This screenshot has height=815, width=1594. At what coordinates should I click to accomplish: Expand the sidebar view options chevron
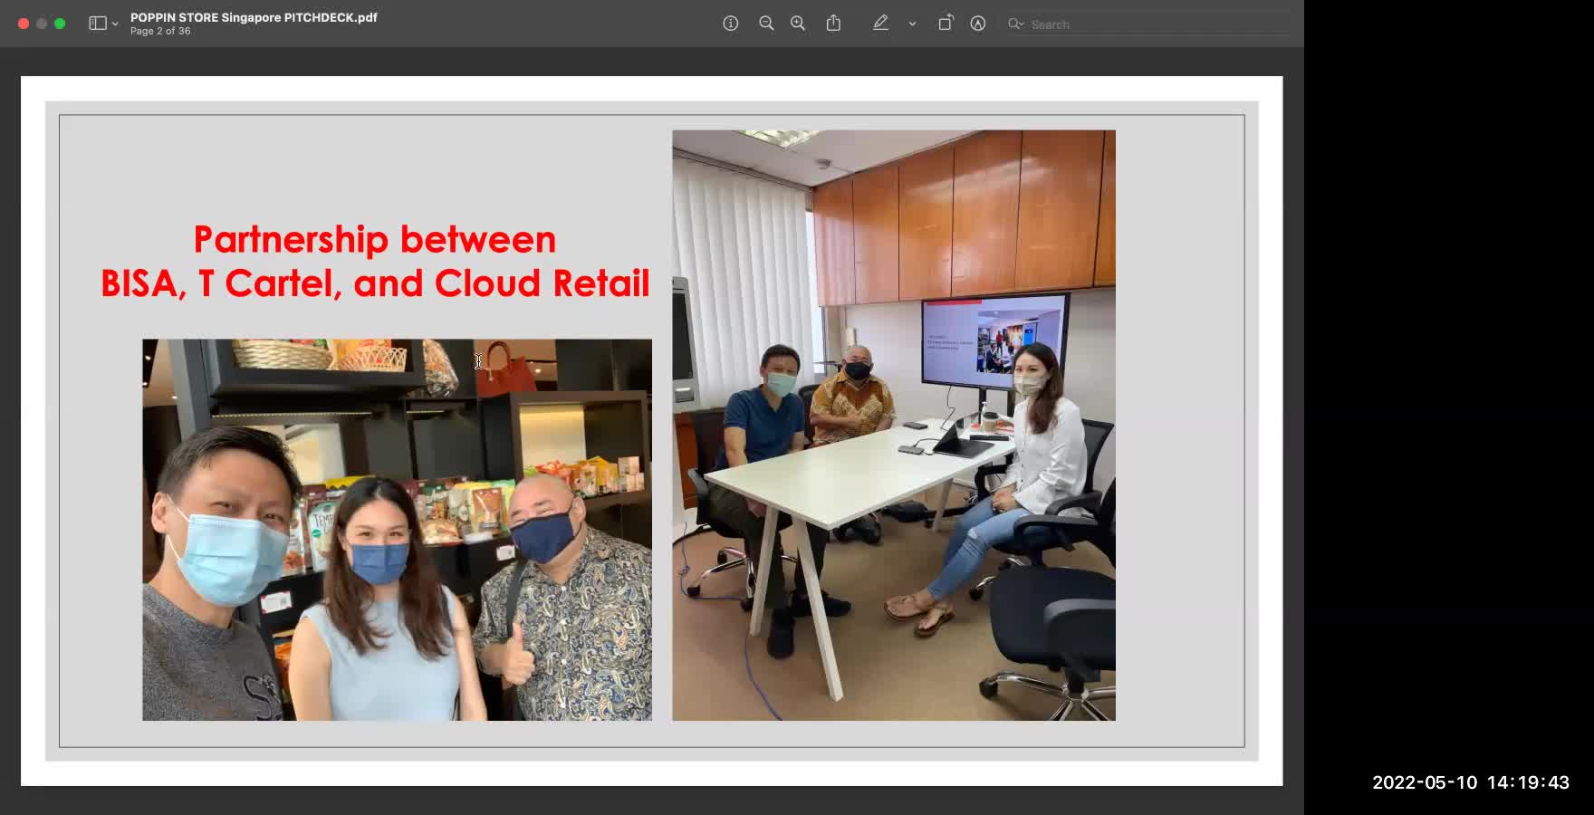[x=115, y=24]
